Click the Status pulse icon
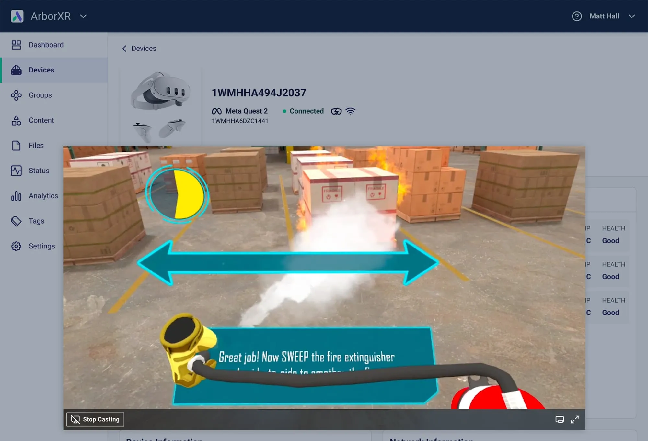This screenshot has width=648, height=441. 16,171
